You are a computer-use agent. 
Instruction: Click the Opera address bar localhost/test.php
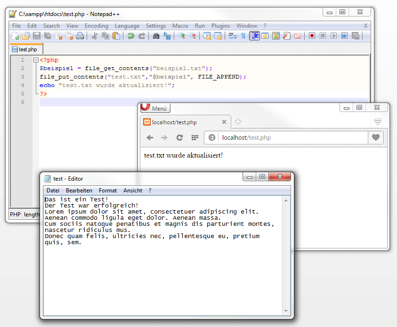pos(286,137)
